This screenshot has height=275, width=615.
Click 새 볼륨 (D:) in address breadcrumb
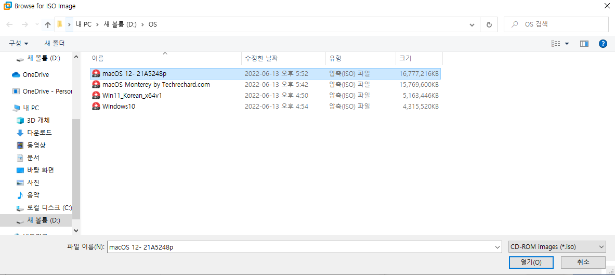click(x=120, y=24)
